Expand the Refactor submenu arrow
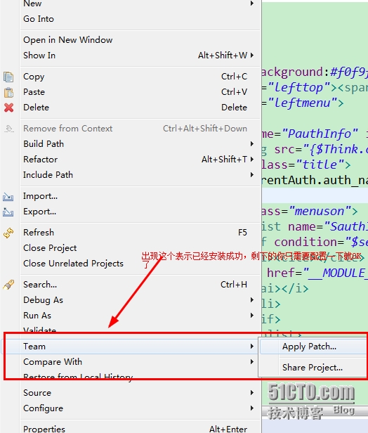 click(x=252, y=160)
